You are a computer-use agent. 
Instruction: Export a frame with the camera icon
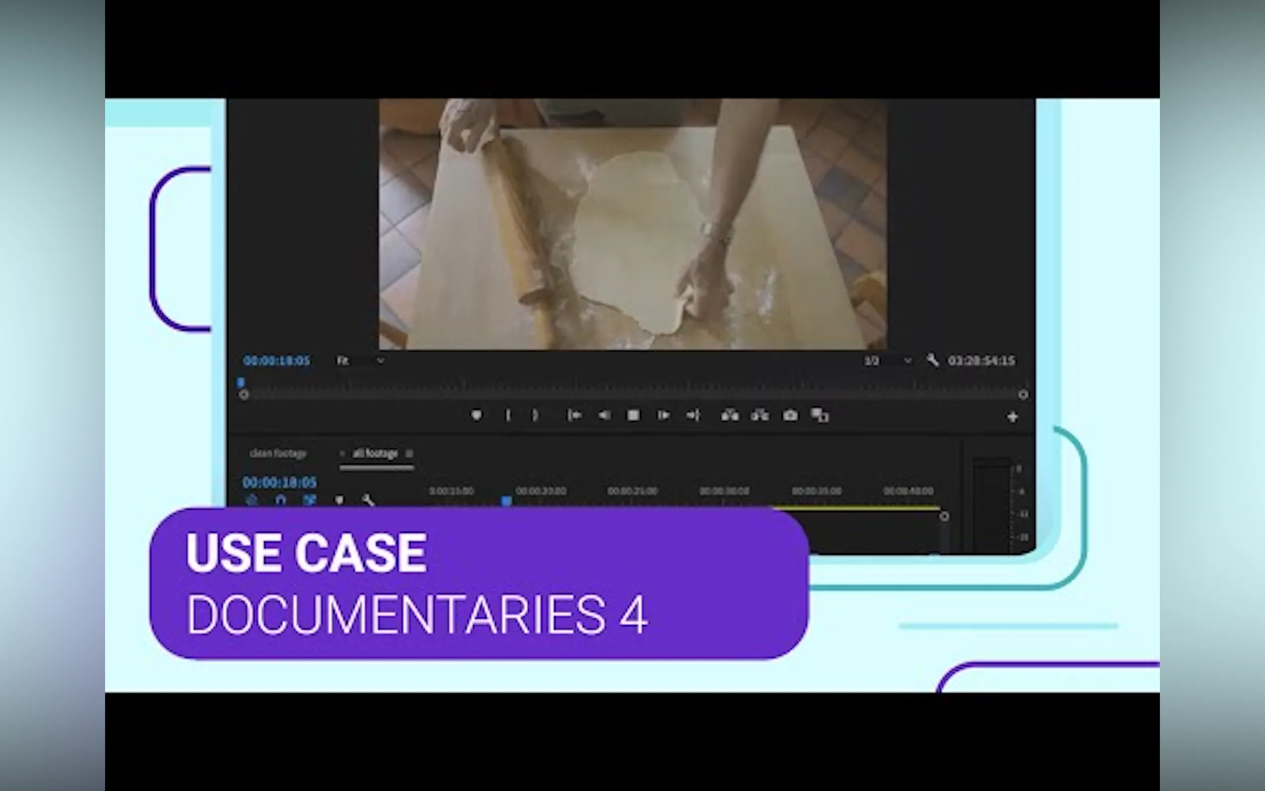tap(790, 415)
